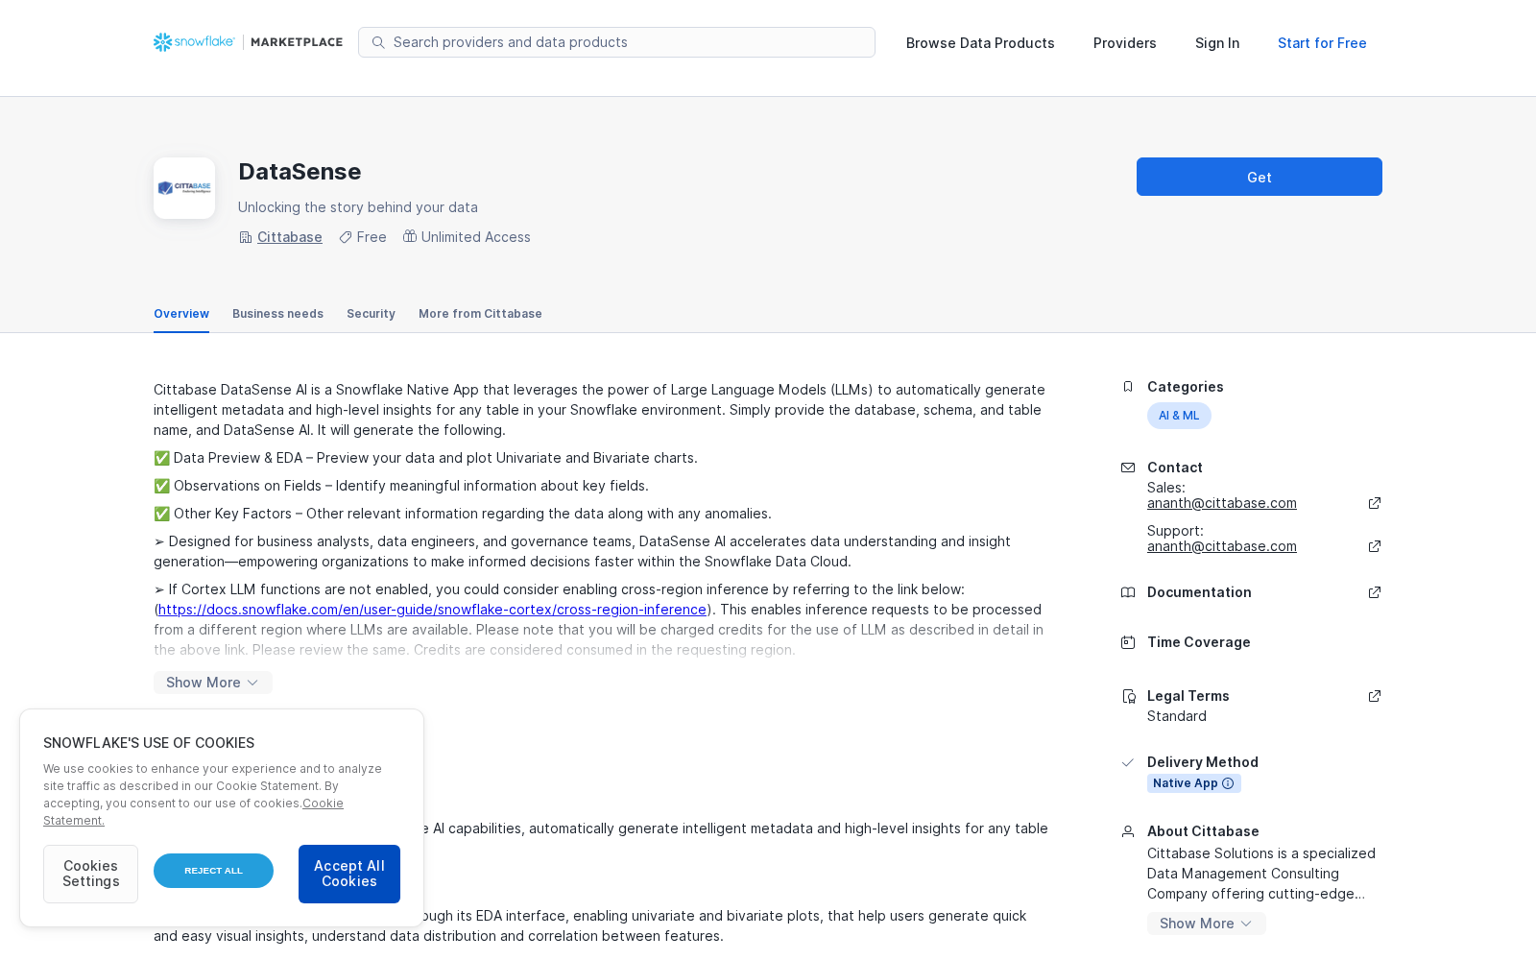Expand the overview description with Show More
This screenshot has height=960, width=1536.
213,683
